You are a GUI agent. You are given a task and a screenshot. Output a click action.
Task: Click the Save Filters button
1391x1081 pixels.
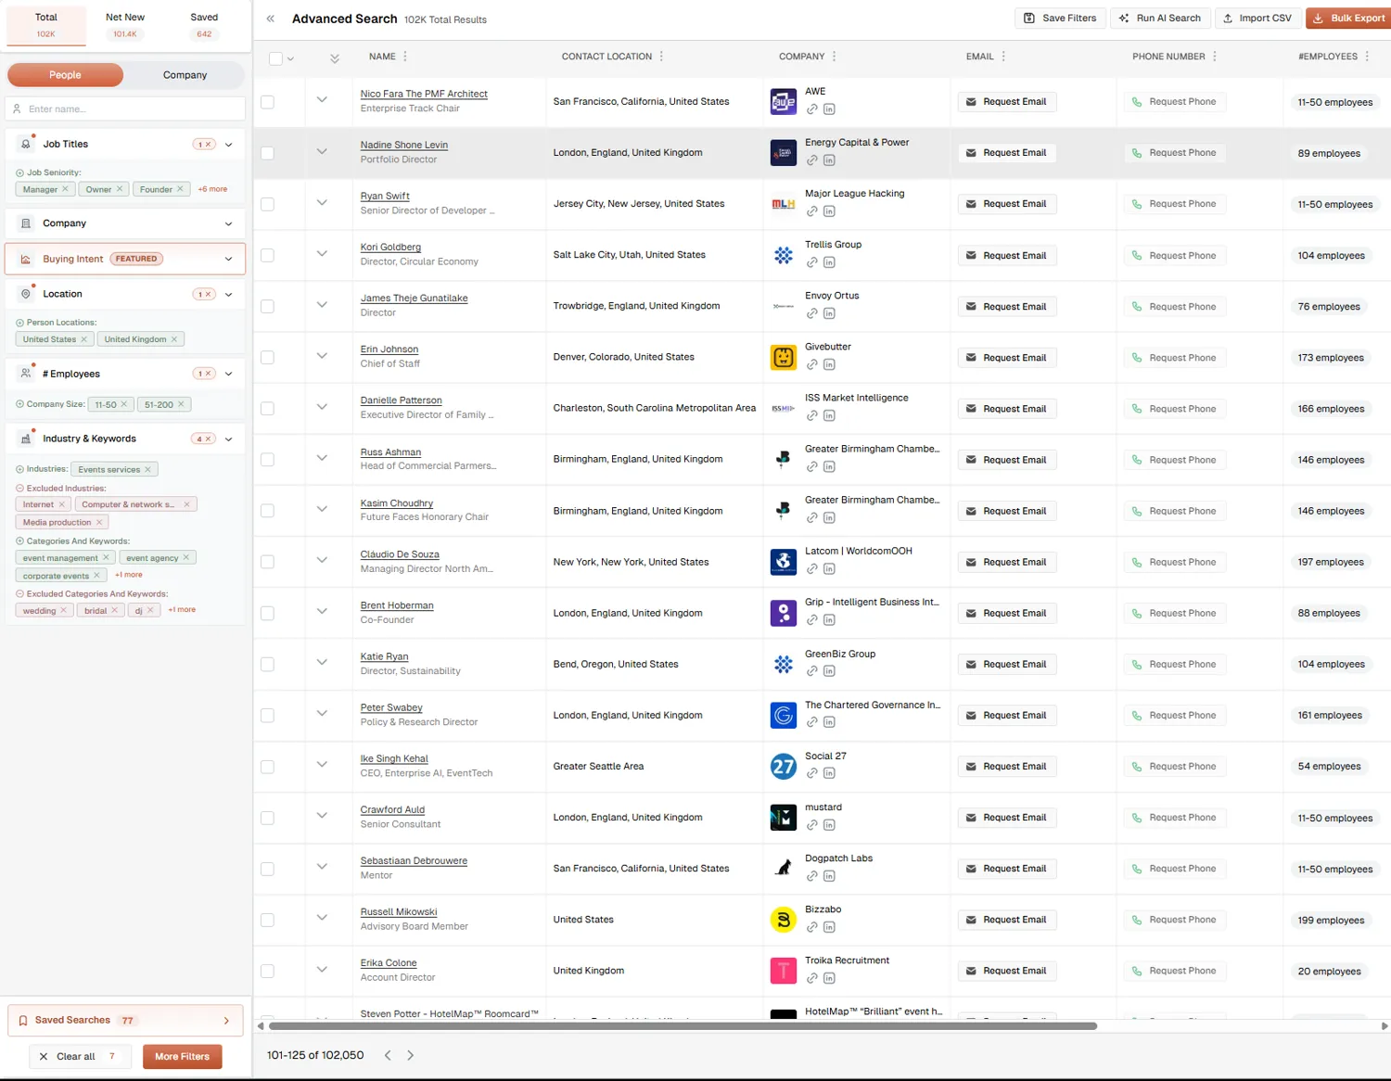1060,18
